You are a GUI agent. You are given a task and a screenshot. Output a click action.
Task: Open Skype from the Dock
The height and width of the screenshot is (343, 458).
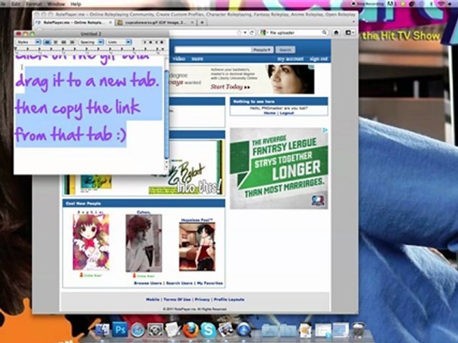pyautogui.click(x=208, y=331)
